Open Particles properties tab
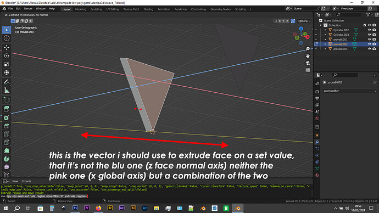Screen dimensions: 379x213 coord(317,149)
